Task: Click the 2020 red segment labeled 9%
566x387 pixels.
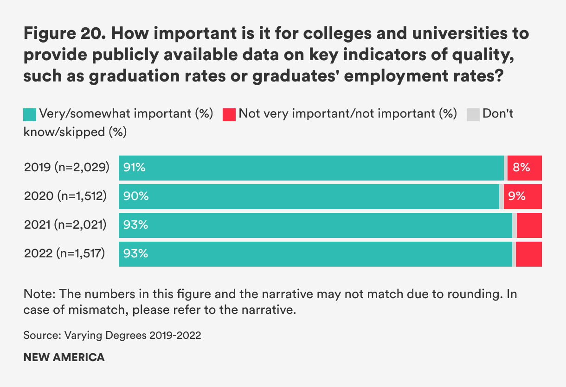Action: pyautogui.click(x=522, y=197)
